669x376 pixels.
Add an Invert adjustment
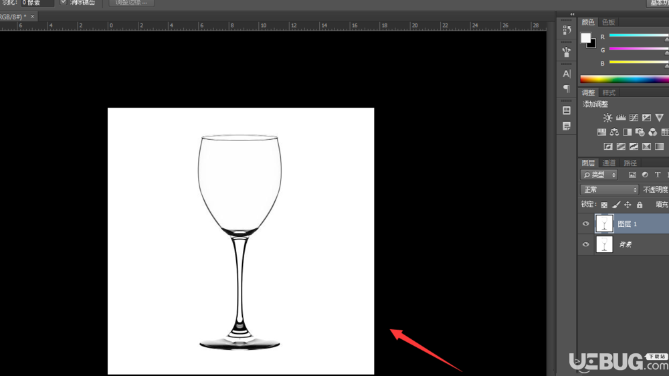tap(608, 147)
